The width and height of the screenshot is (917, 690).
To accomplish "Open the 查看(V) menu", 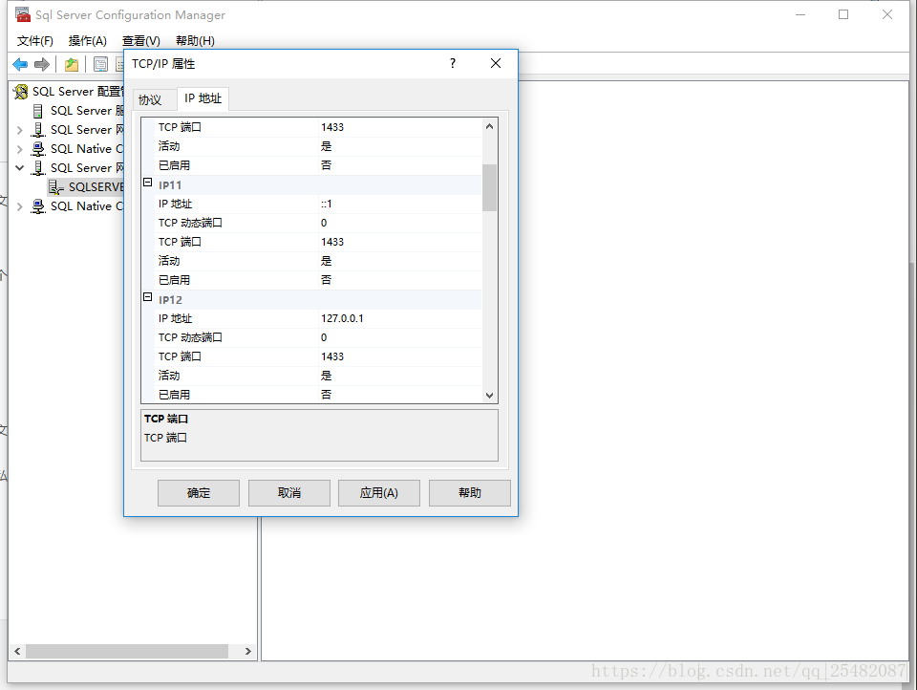I will click(141, 40).
